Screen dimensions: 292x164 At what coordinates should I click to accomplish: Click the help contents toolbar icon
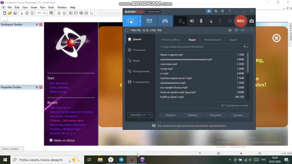coord(51,13)
